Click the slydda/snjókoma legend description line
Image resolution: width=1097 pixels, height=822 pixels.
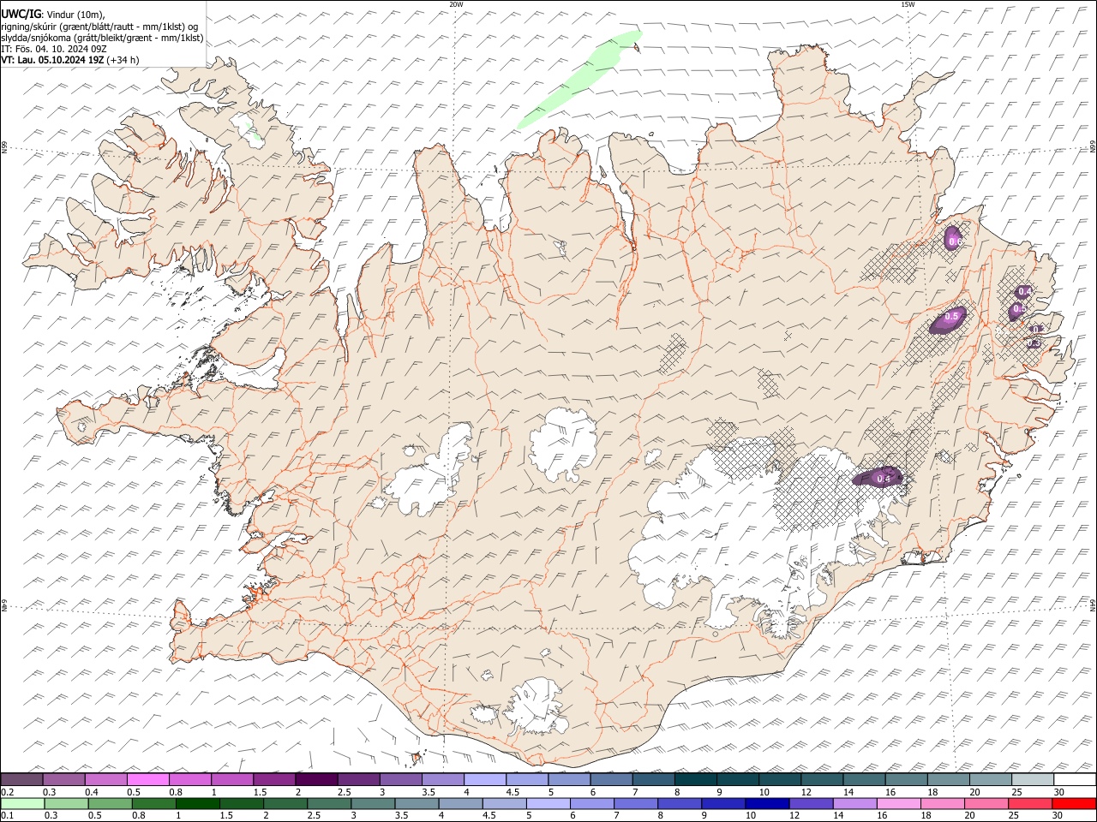[x=102, y=38]
